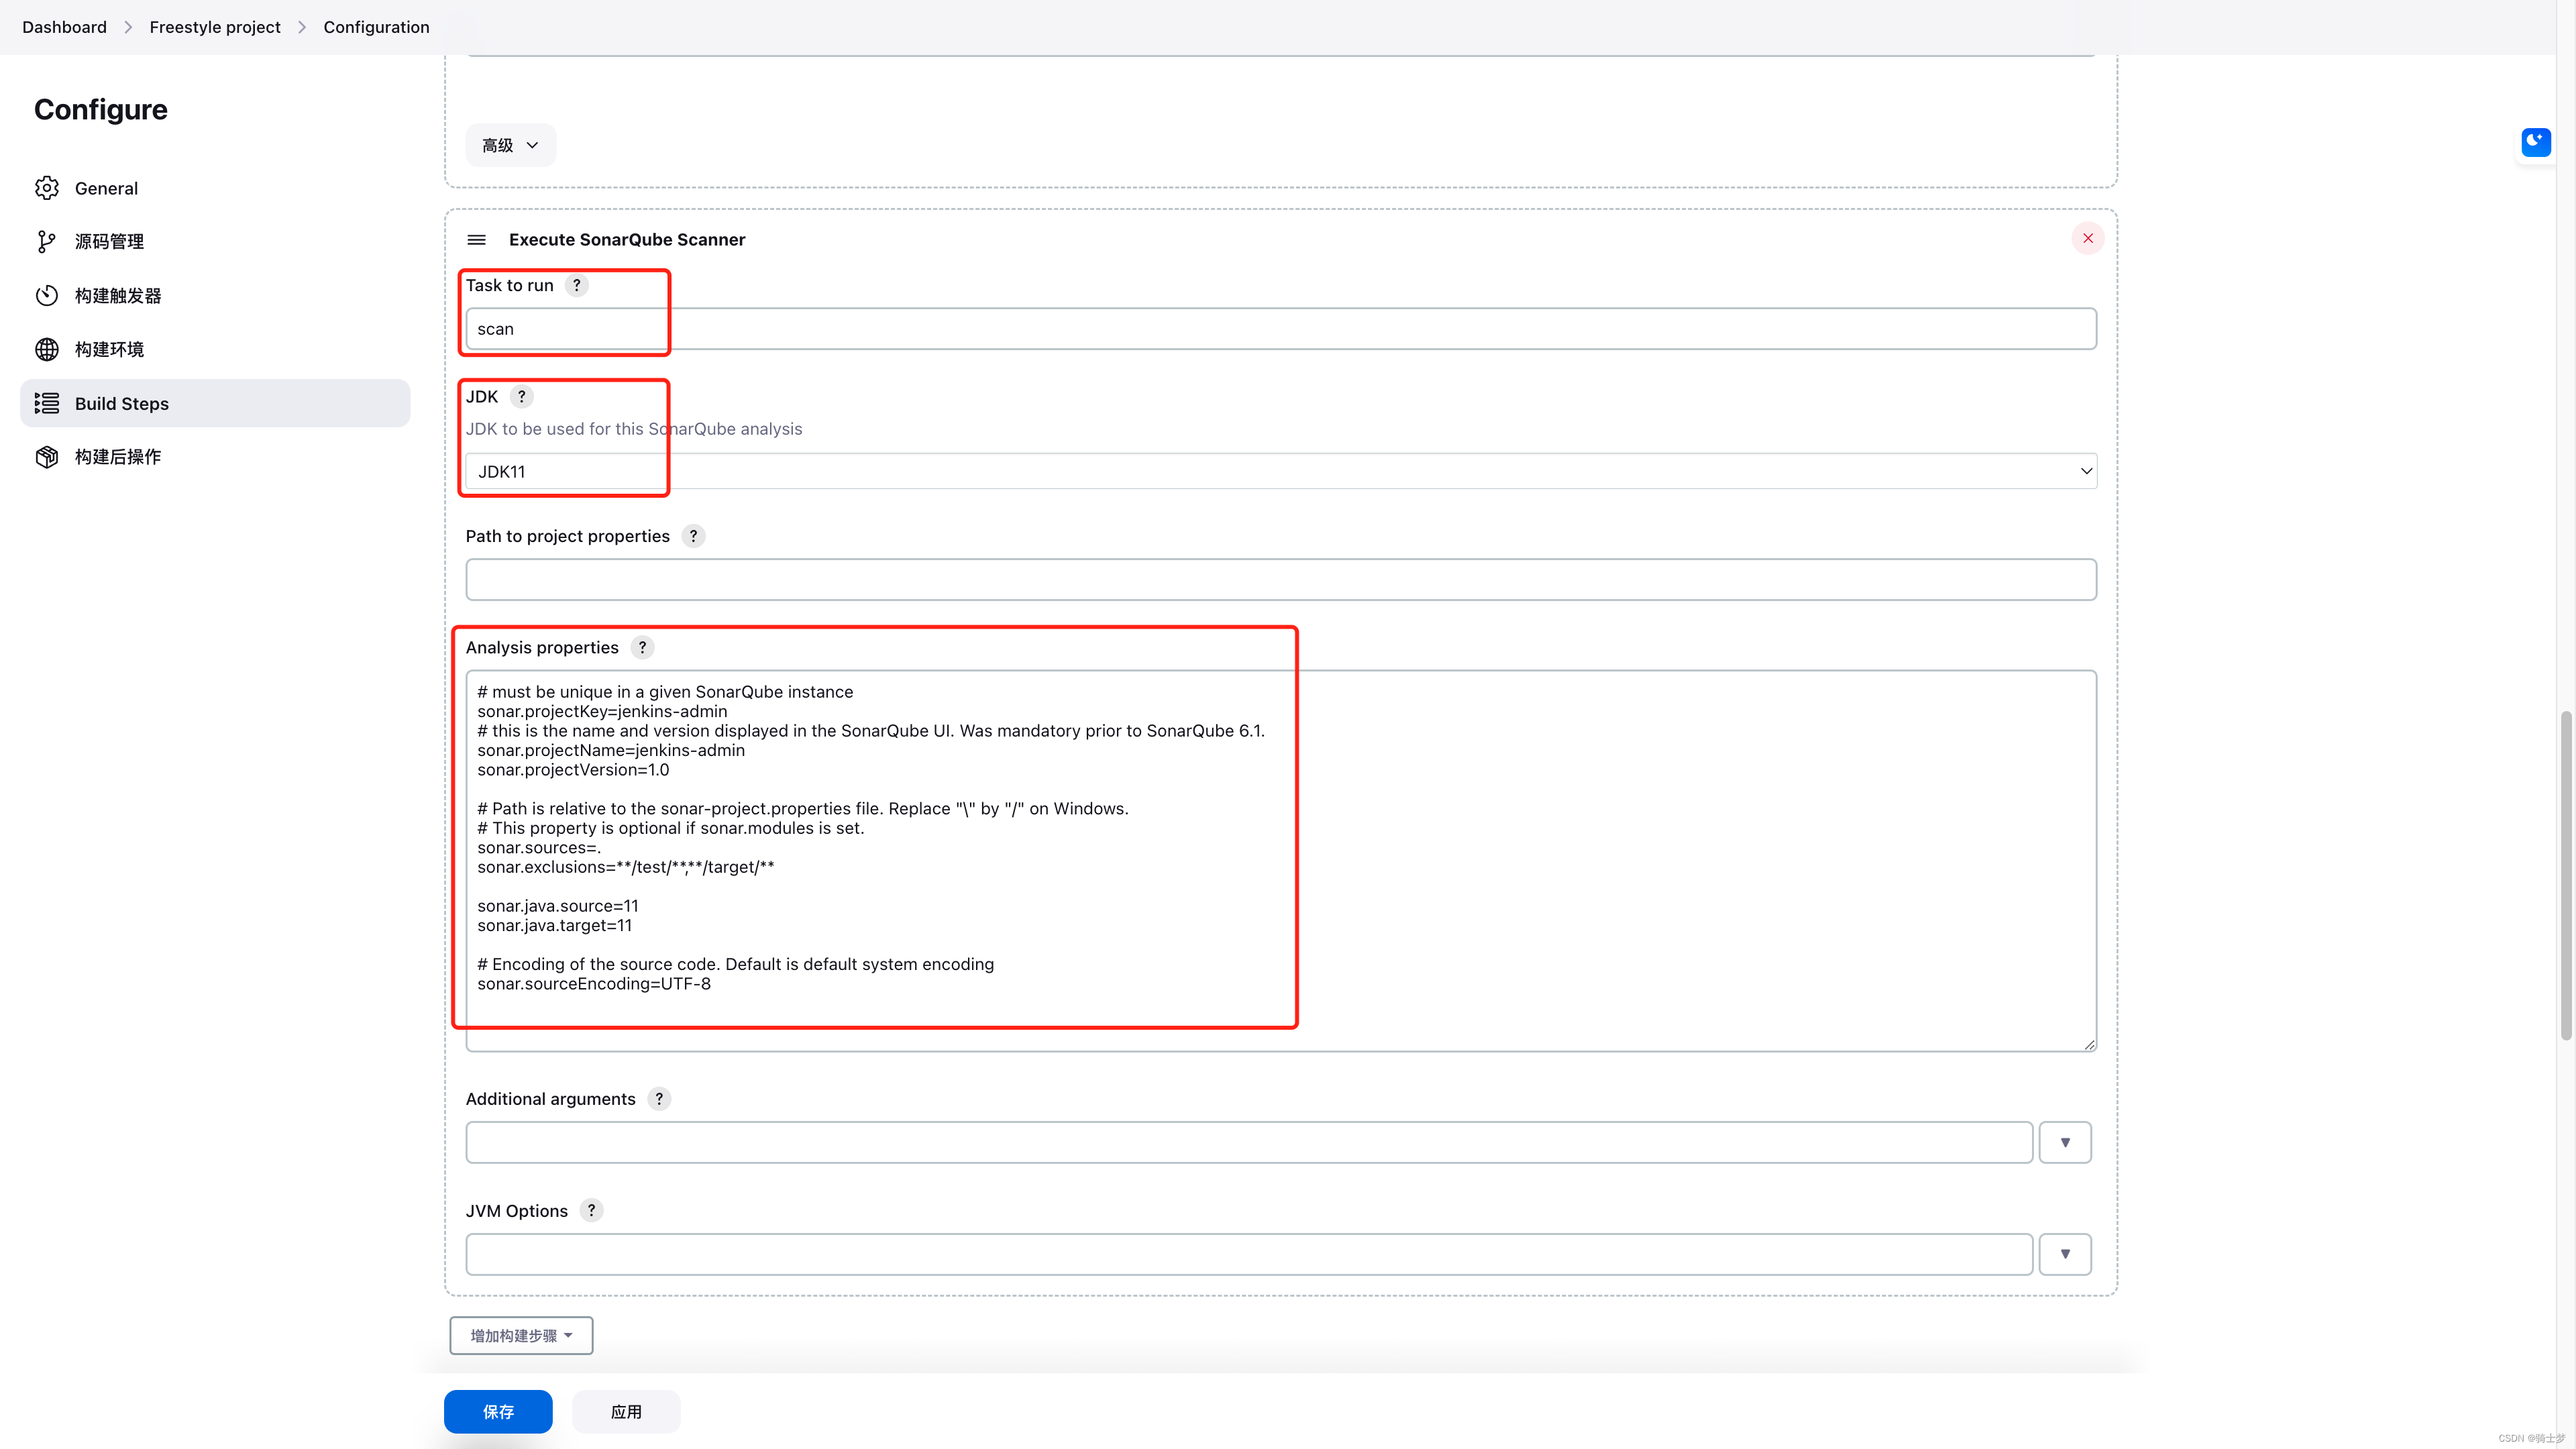Viewport: 2576px width, 1449px height.
Task: Open help for JDK field
Action: pos(521,396)
